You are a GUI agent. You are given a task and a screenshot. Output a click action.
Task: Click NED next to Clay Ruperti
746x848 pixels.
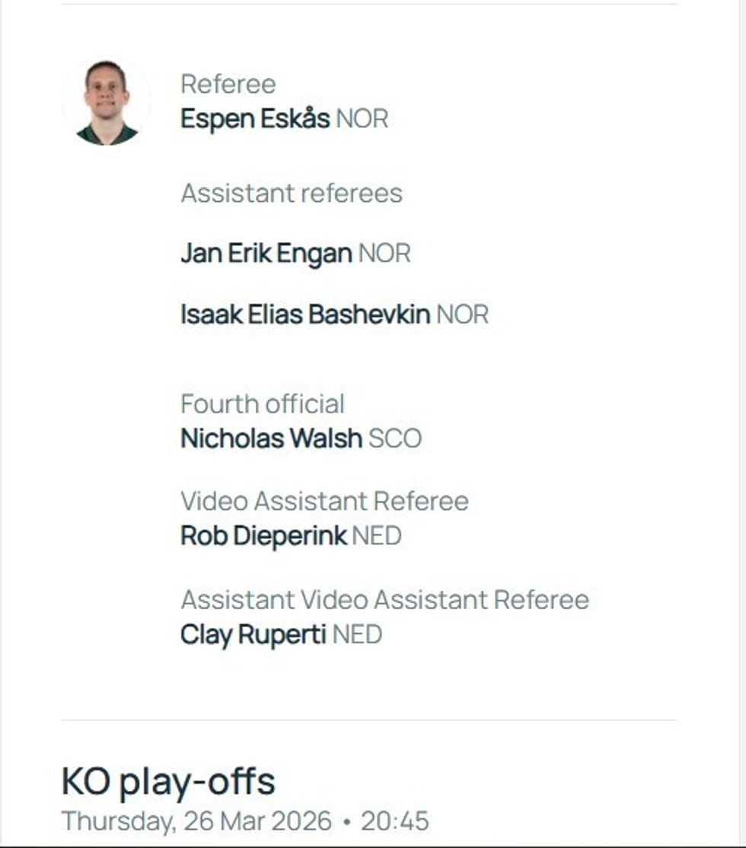(357, 635)
